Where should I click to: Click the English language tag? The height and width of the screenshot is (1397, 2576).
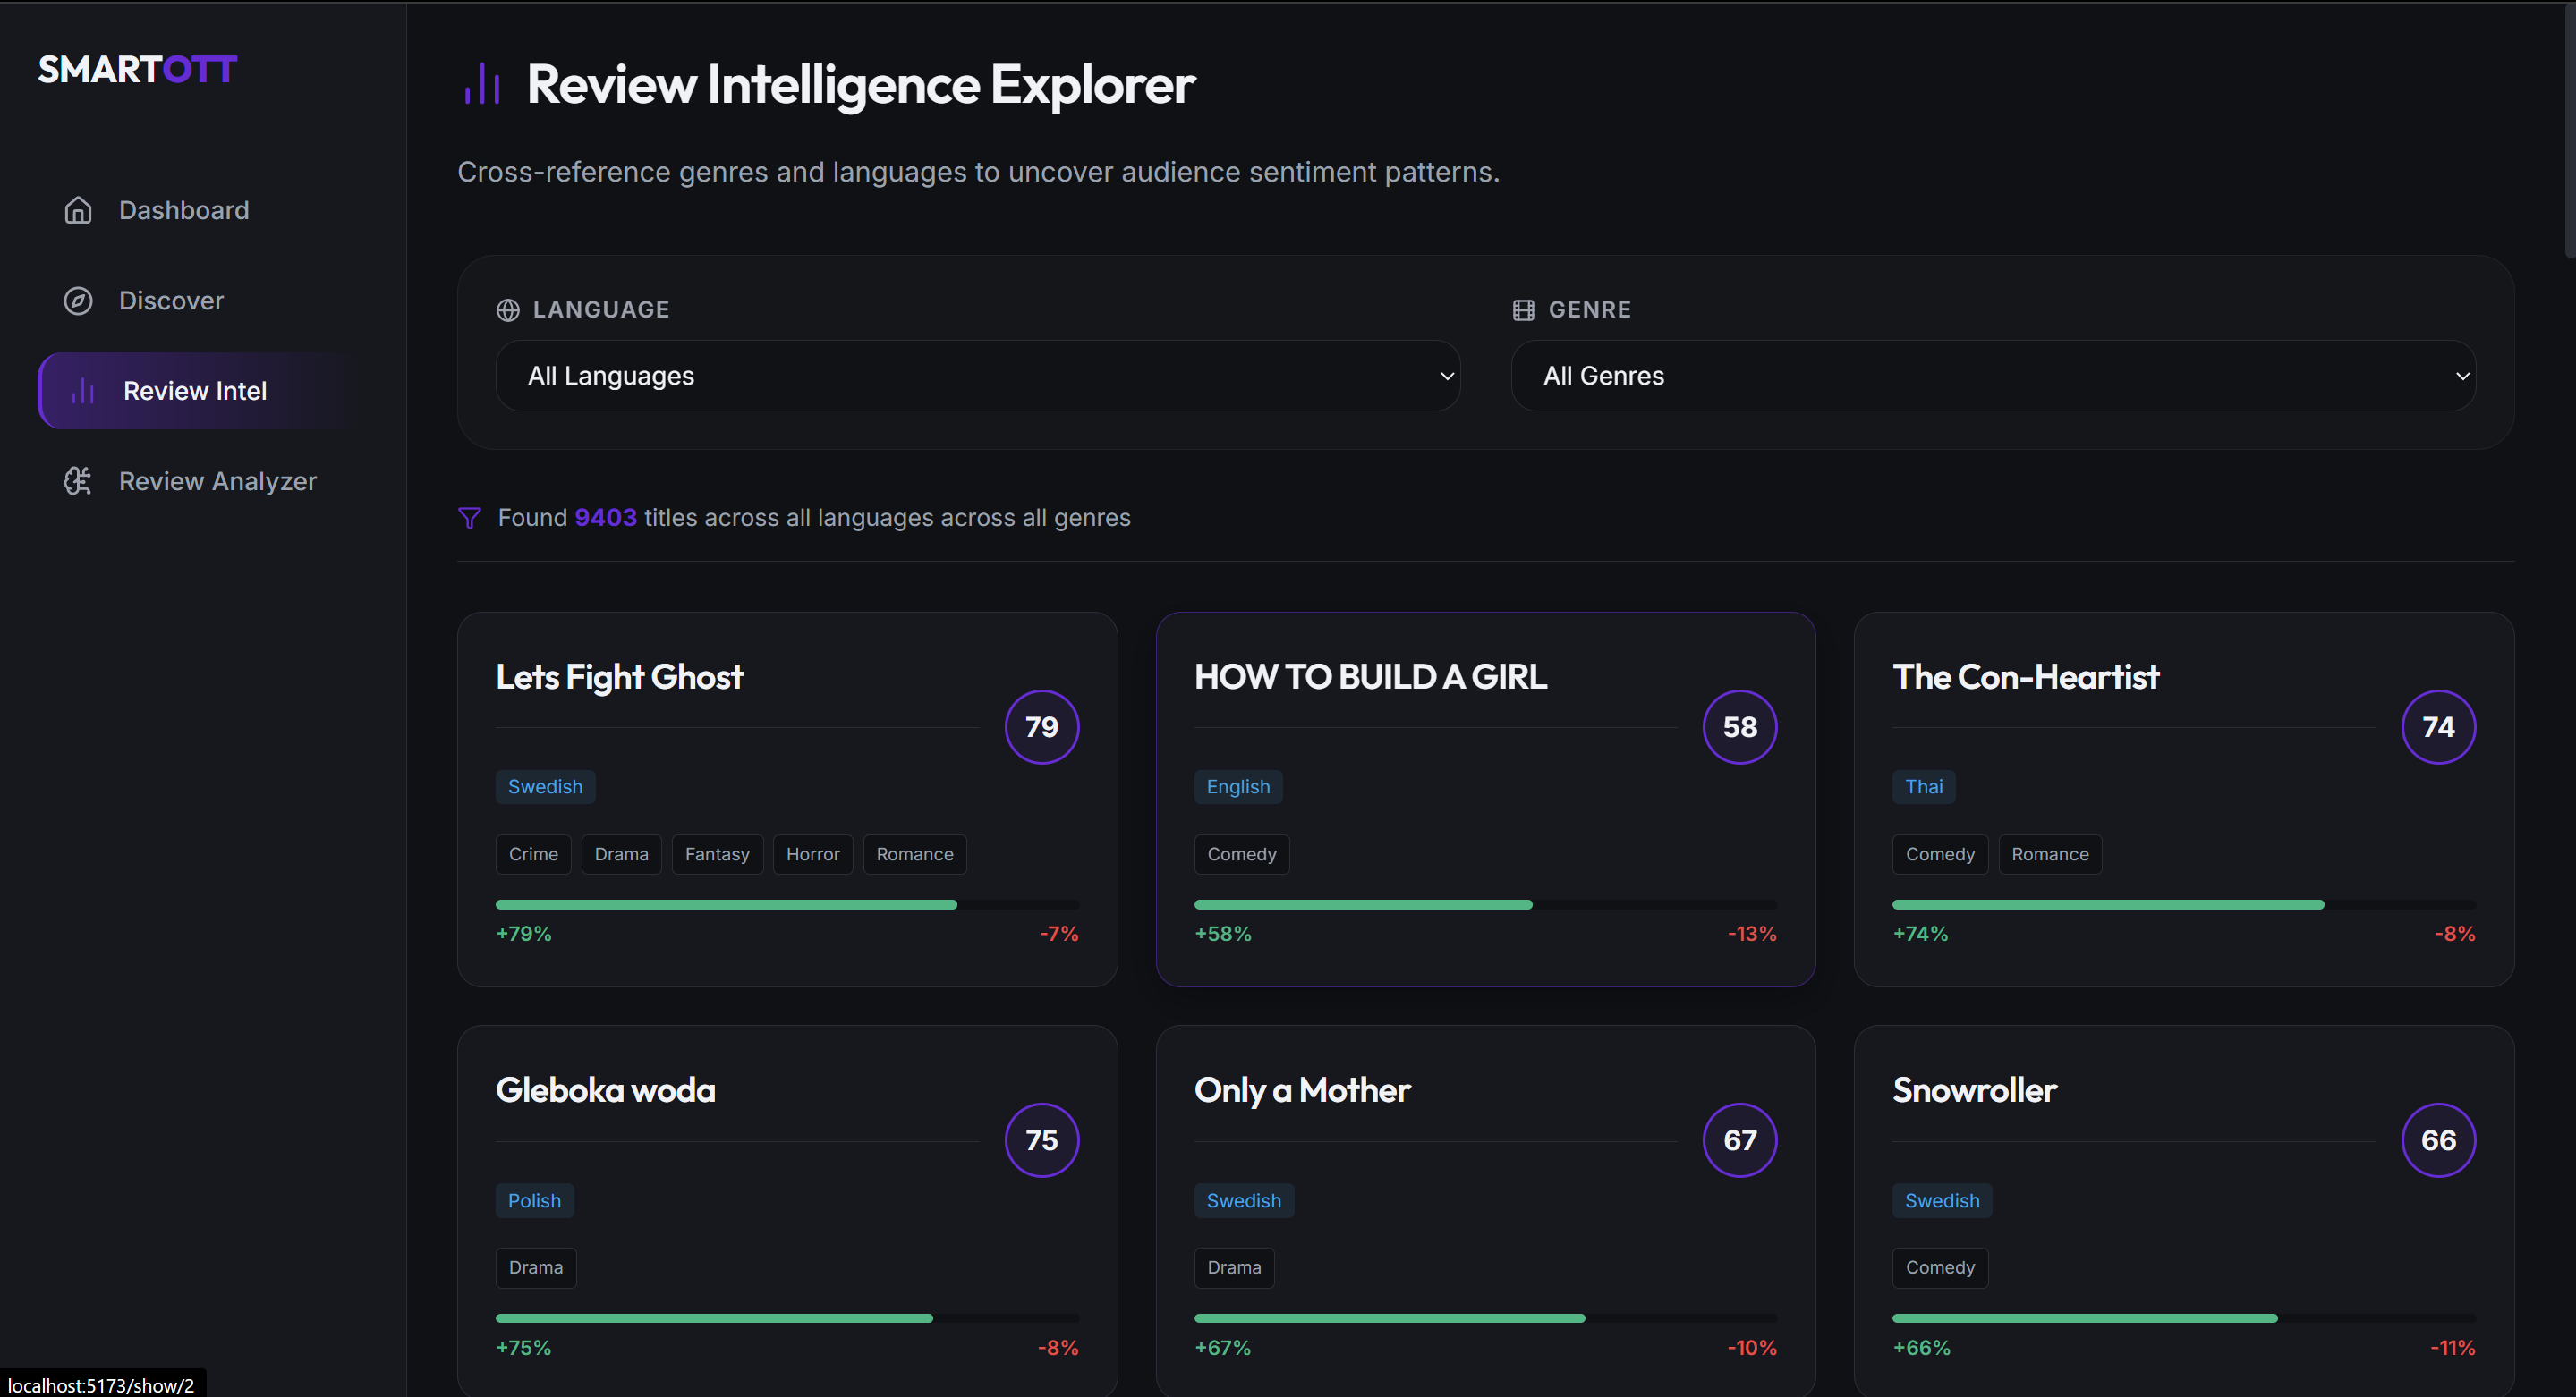pyautogui.click(x=1238, y=786)
